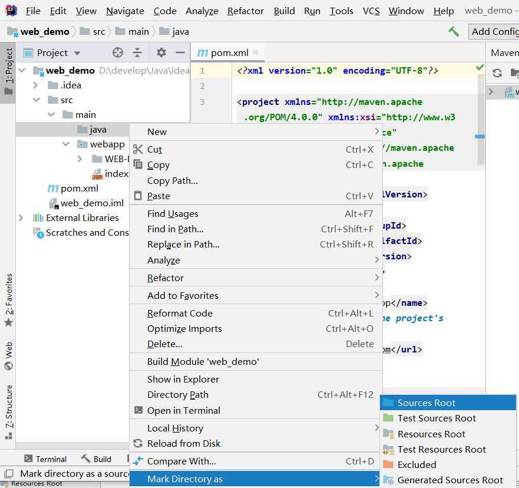Hide the Project panel with minus icon
Image resolution: width=519 pixels, height=488 pixels.
[180, 52]
